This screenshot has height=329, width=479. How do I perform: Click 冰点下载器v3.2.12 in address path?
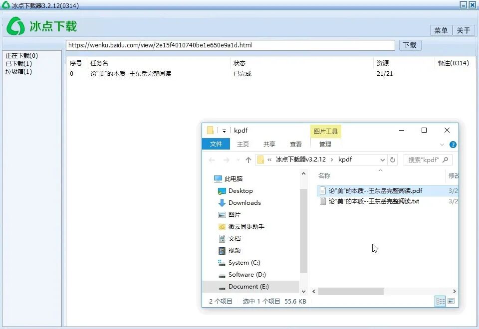click(x=300, y=160)
